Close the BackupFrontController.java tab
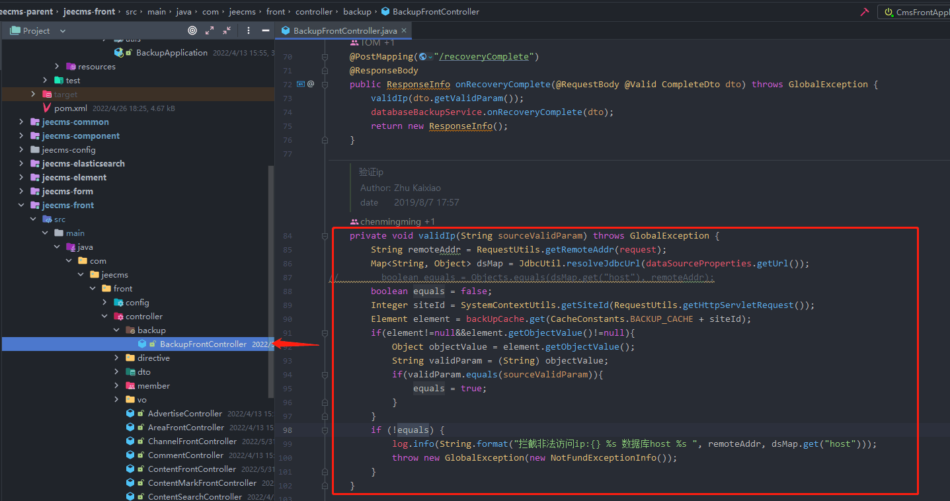 [403, 30]
